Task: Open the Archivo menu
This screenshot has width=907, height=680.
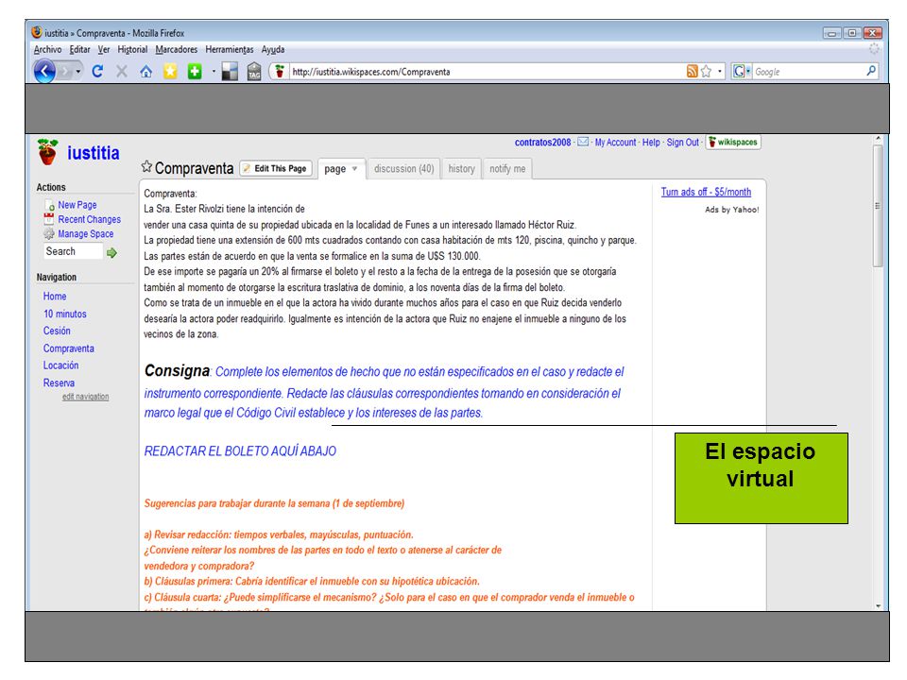Action: tap(47, 50)
